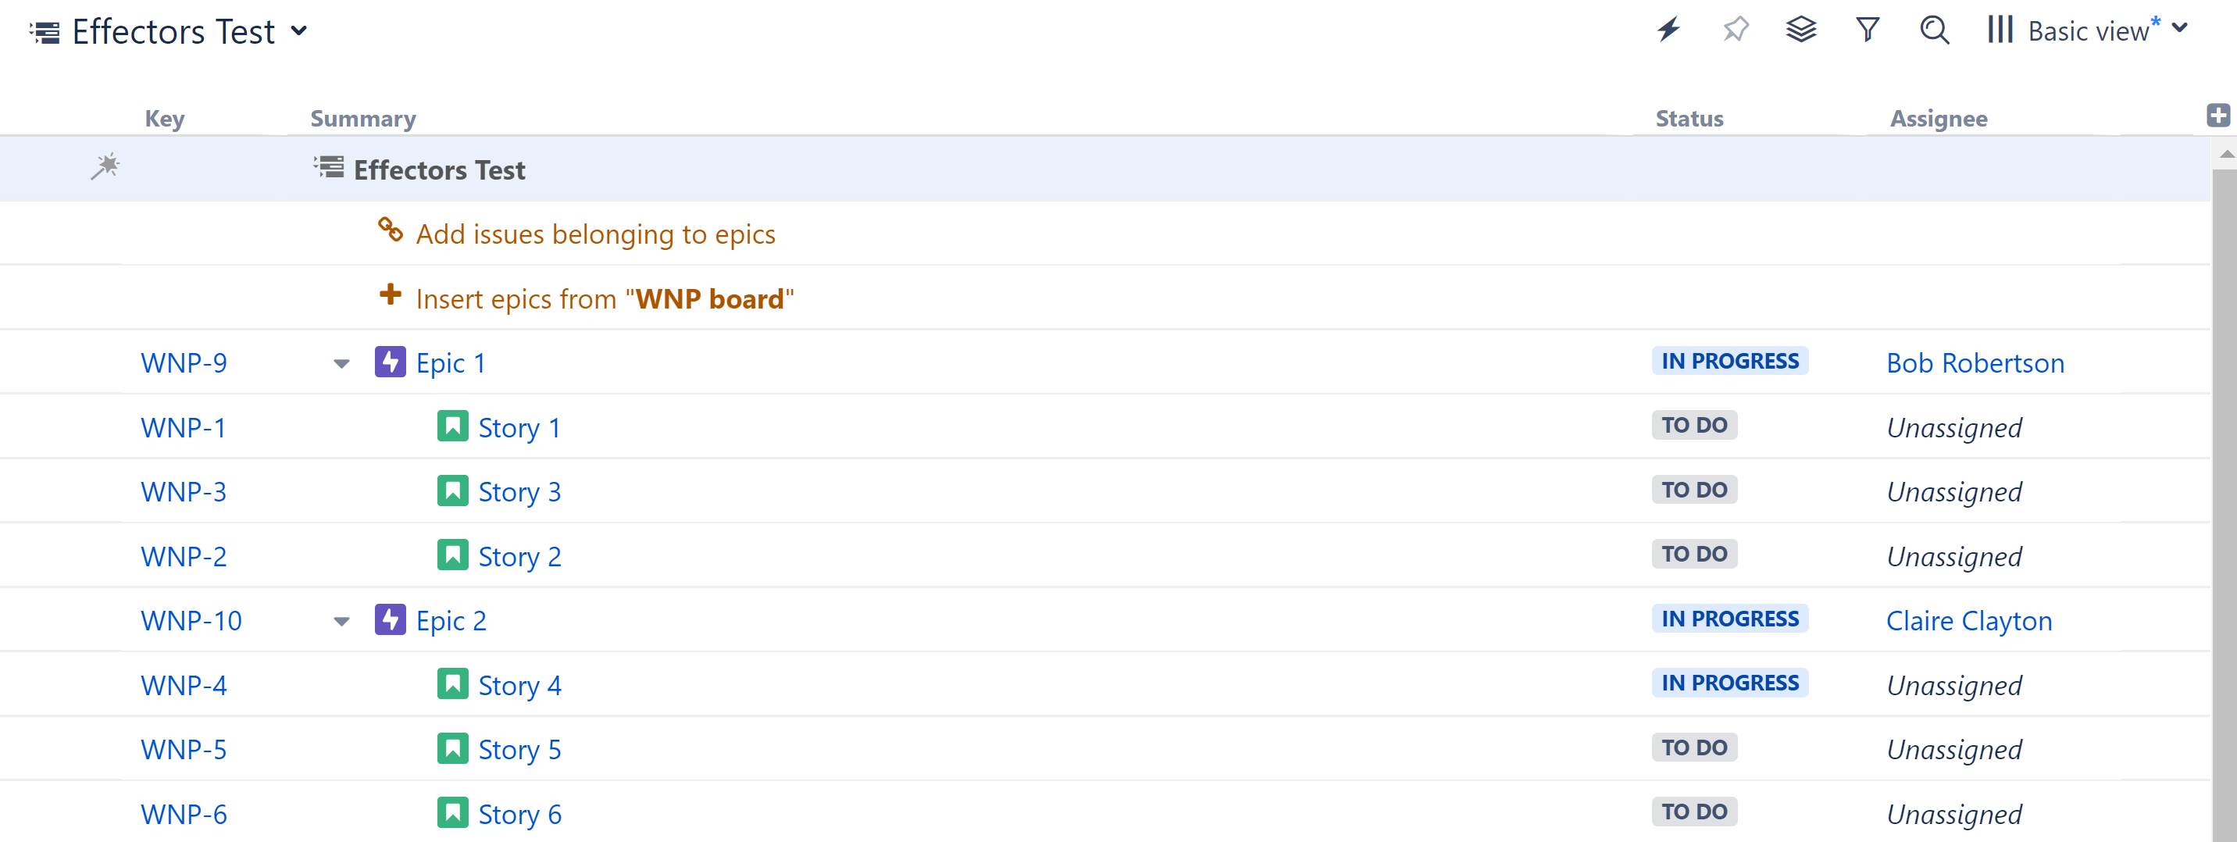
Task: Open the Effectors Test structure dropdown
Action: [298, 31]
